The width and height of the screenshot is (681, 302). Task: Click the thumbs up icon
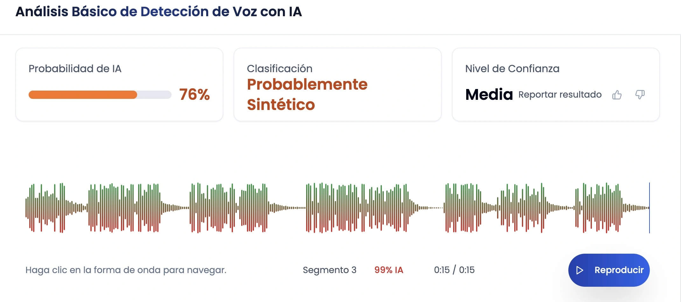coord(617,95)
